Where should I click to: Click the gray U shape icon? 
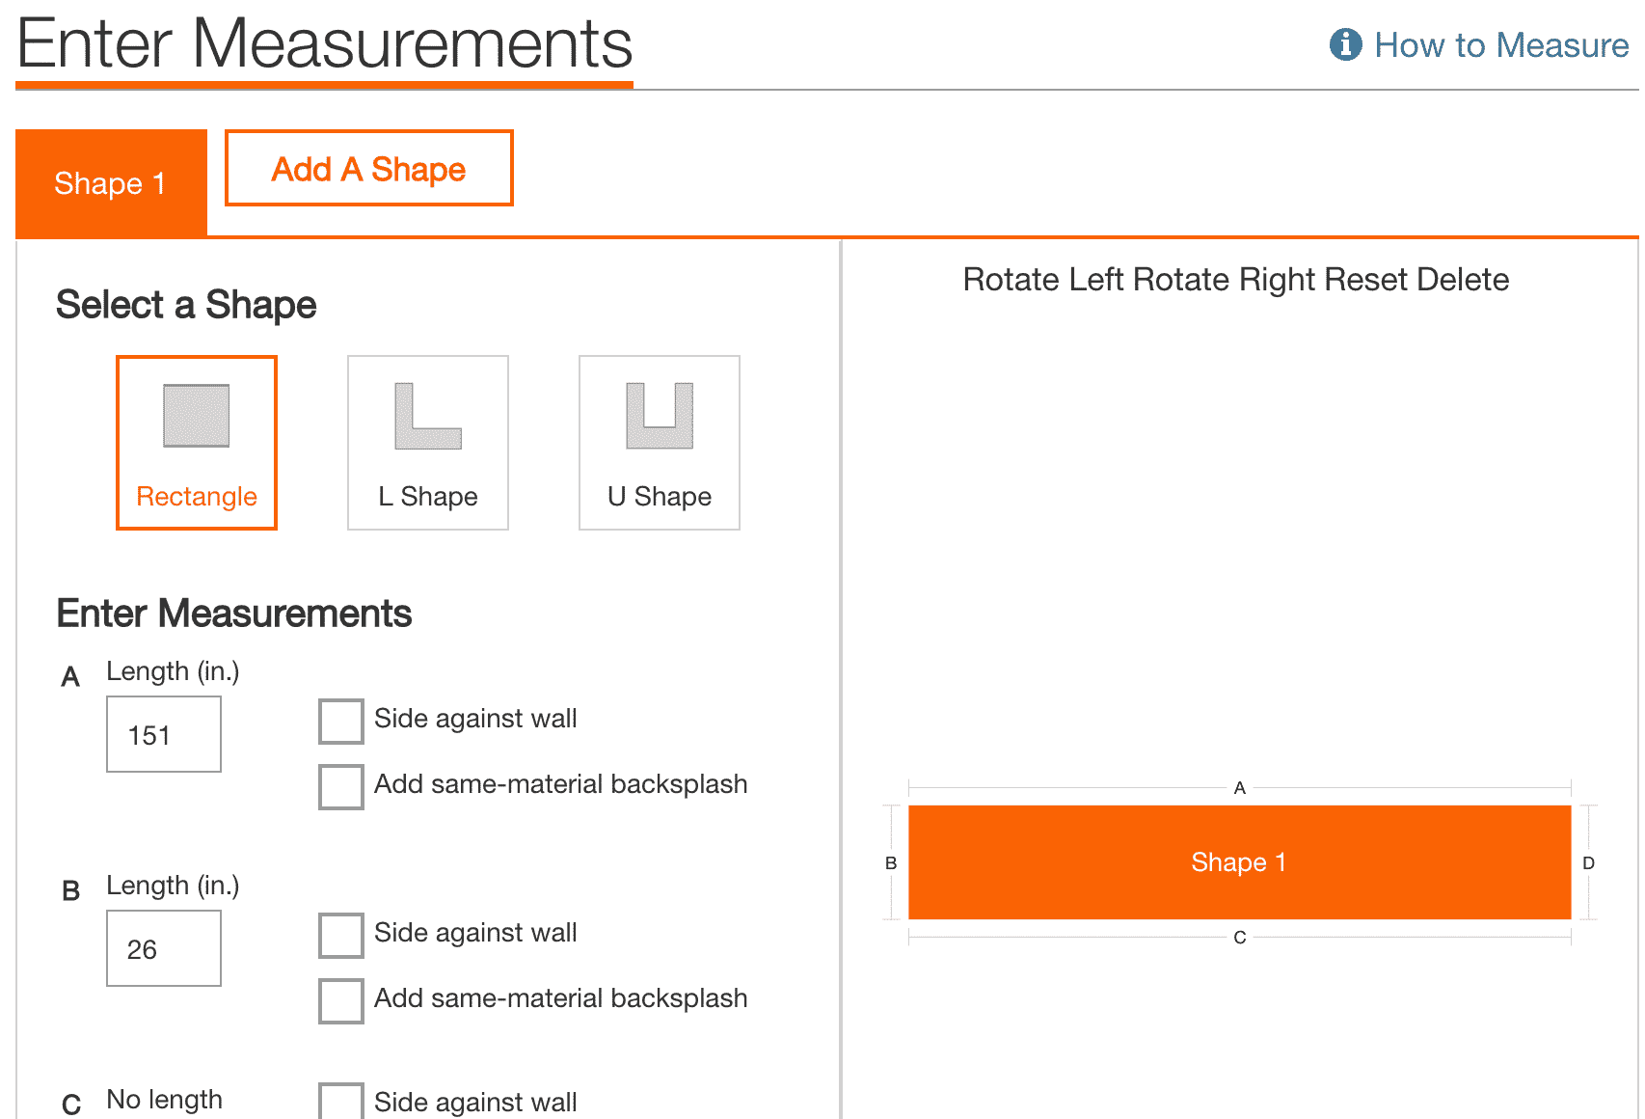pyautogui.click(x=660, y=416)
